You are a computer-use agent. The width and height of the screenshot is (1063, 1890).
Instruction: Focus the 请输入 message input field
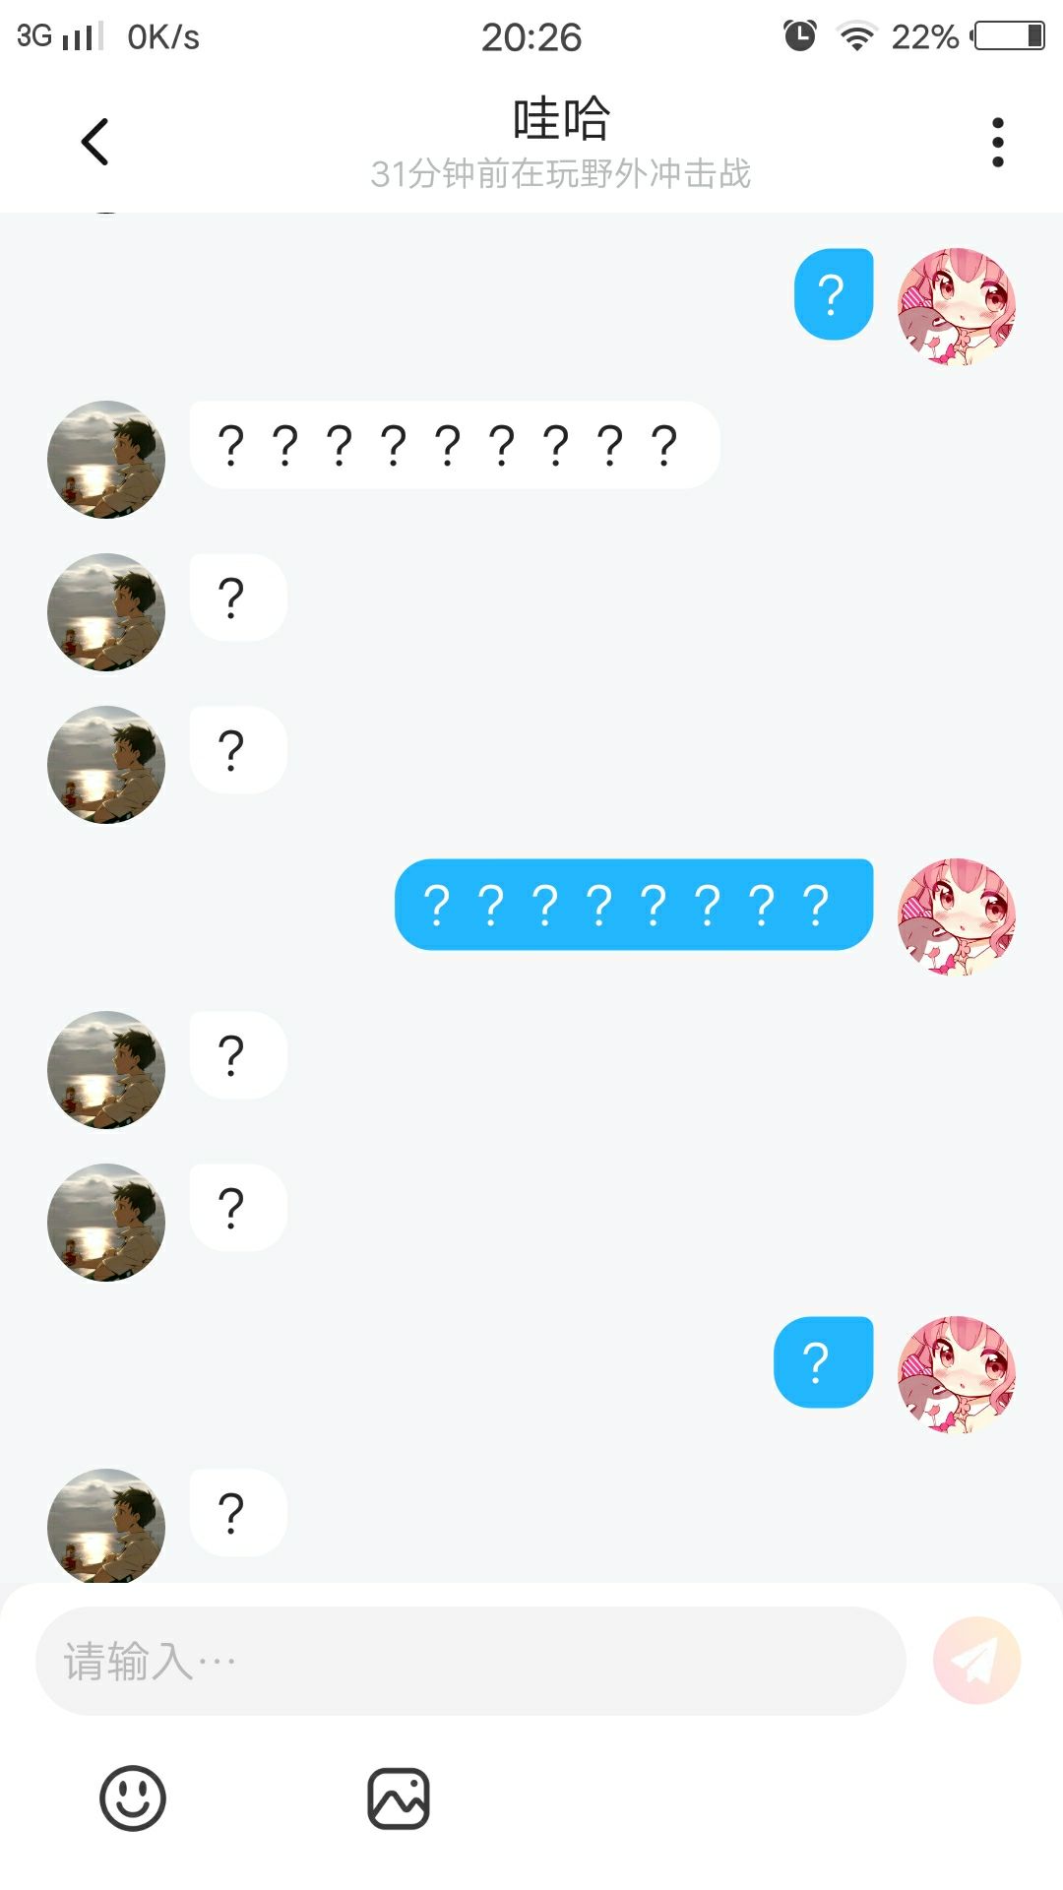(470, 1661)
